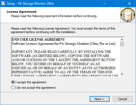The width and height of the screenshot is (136, 105).
Task: Click the bold 'License Agreement' page header
Action: [x=22, y=12]
